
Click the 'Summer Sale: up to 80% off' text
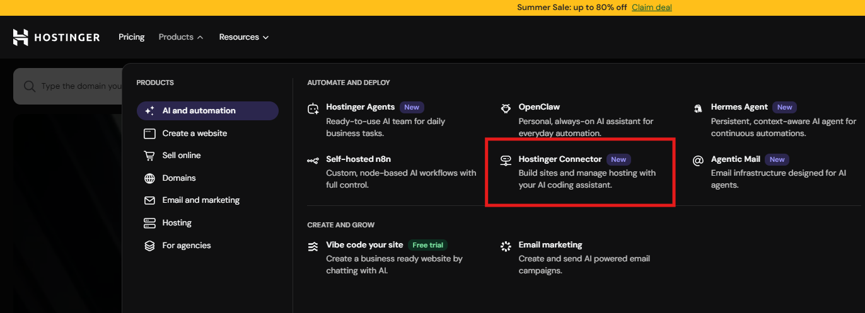(x=572, y=8)
